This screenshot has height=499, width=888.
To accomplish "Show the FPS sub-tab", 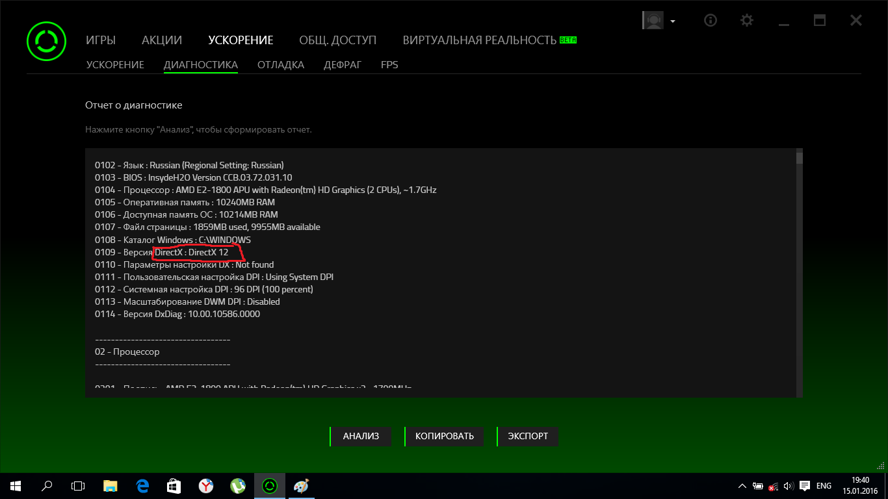I will click(x=389, y=65).
